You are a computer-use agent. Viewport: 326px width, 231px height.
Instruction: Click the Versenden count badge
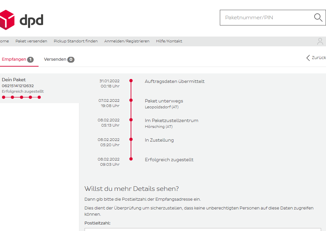tap(71, 59)
